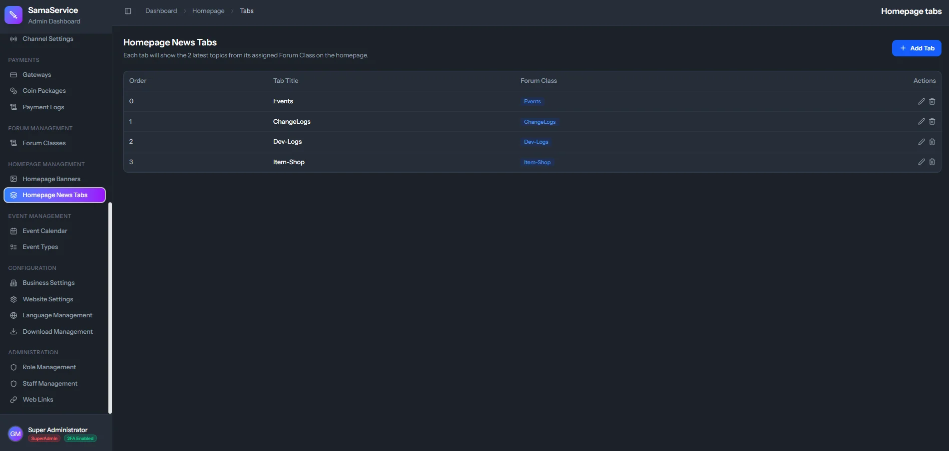Open Homepage Banners menu item
Image resolution: width=949 pixels, height=451 pixels.
55,179
